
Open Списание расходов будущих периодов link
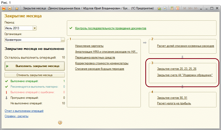[x=100, y=69]
